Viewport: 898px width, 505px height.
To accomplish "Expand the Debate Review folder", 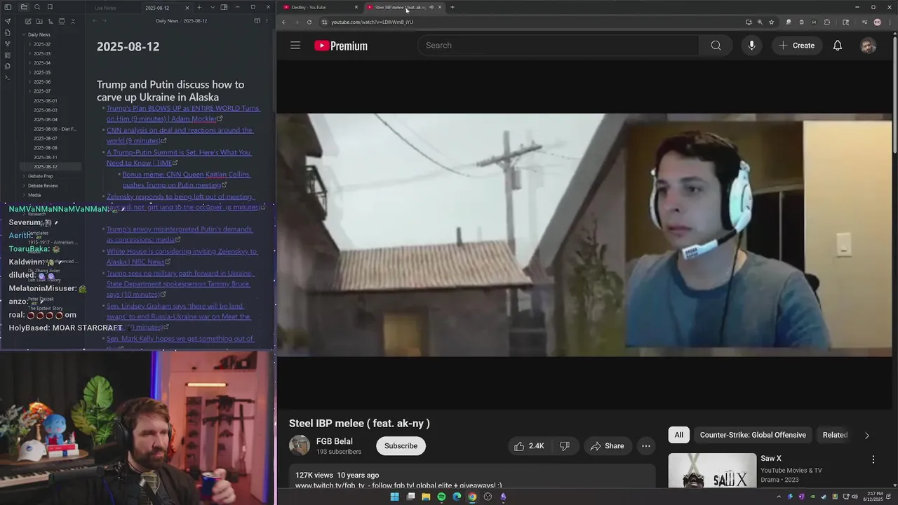I will point(23,186).
